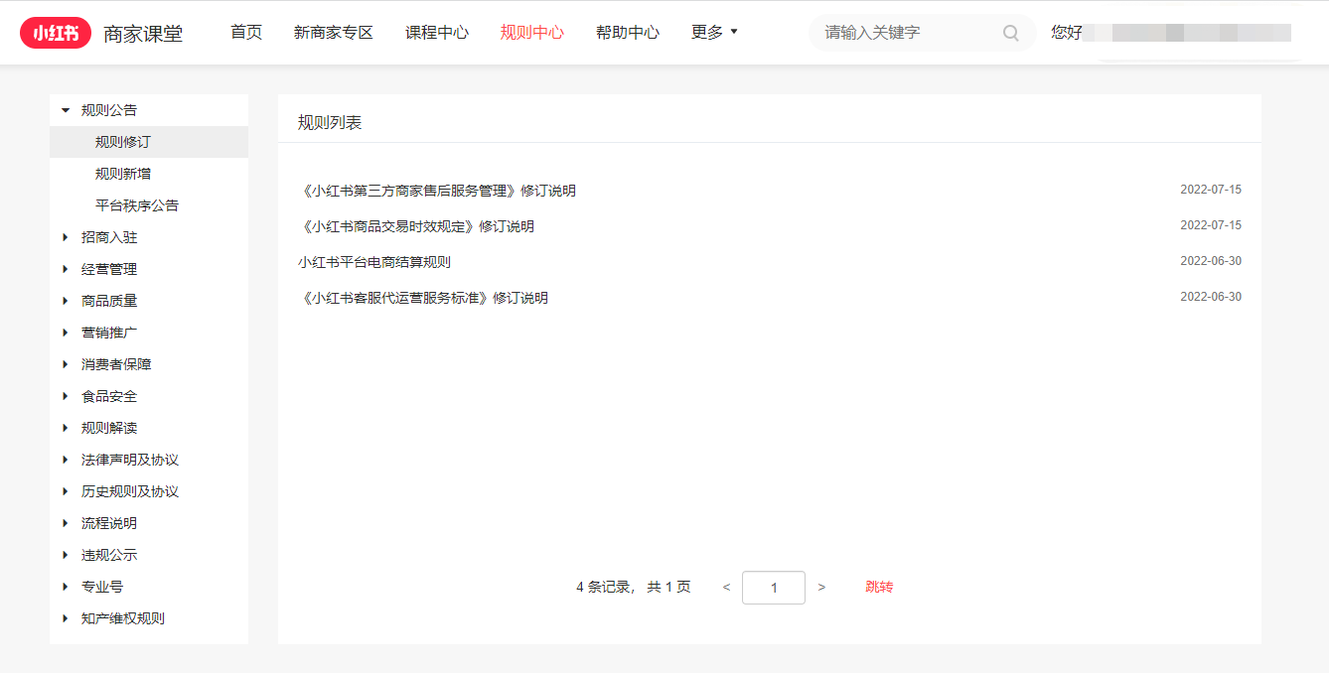Expand the 法律声明及协议 arrow

(x=66, y=460)
